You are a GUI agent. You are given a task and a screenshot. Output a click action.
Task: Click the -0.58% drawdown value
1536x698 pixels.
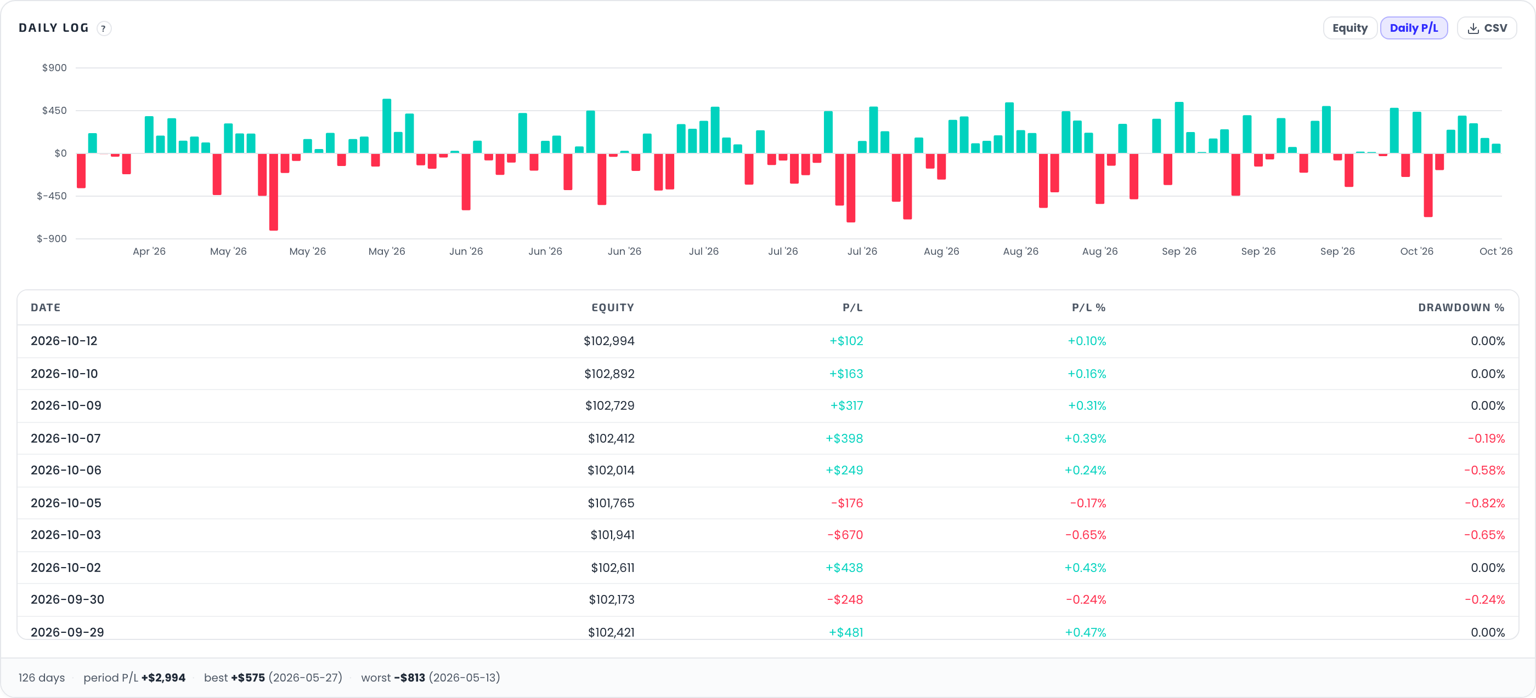coord(1484,471)
